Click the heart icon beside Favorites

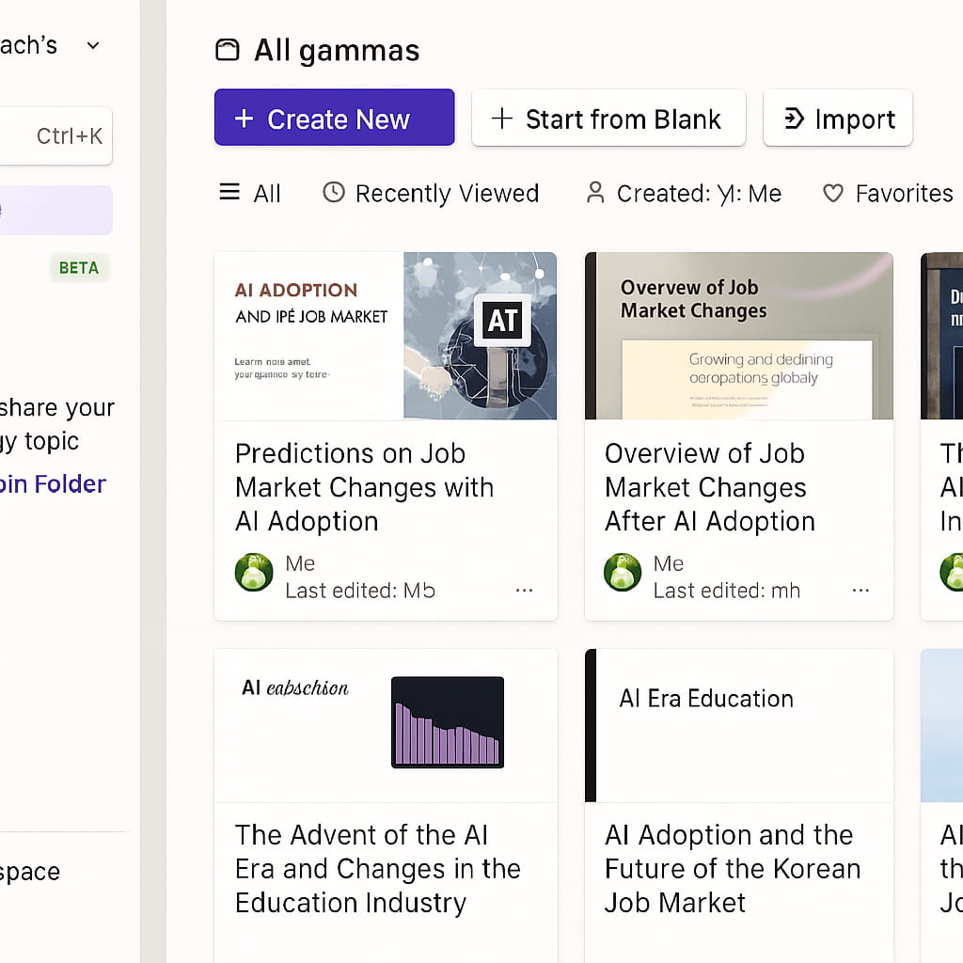pos(833,193)
